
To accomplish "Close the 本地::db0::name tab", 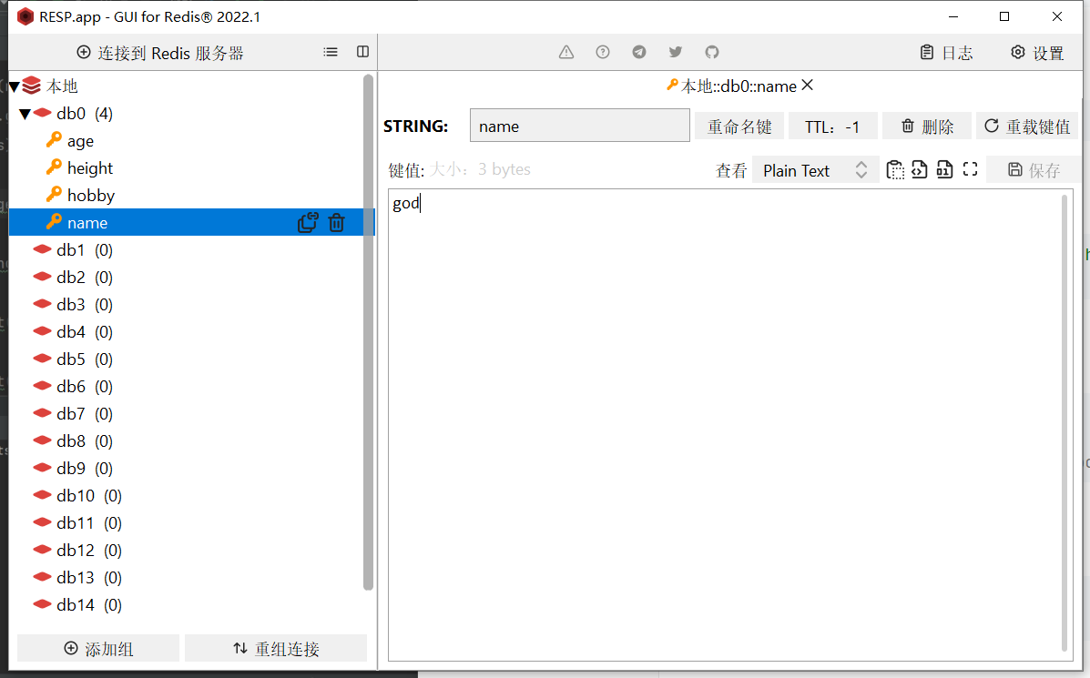I will tap(807, 86).
